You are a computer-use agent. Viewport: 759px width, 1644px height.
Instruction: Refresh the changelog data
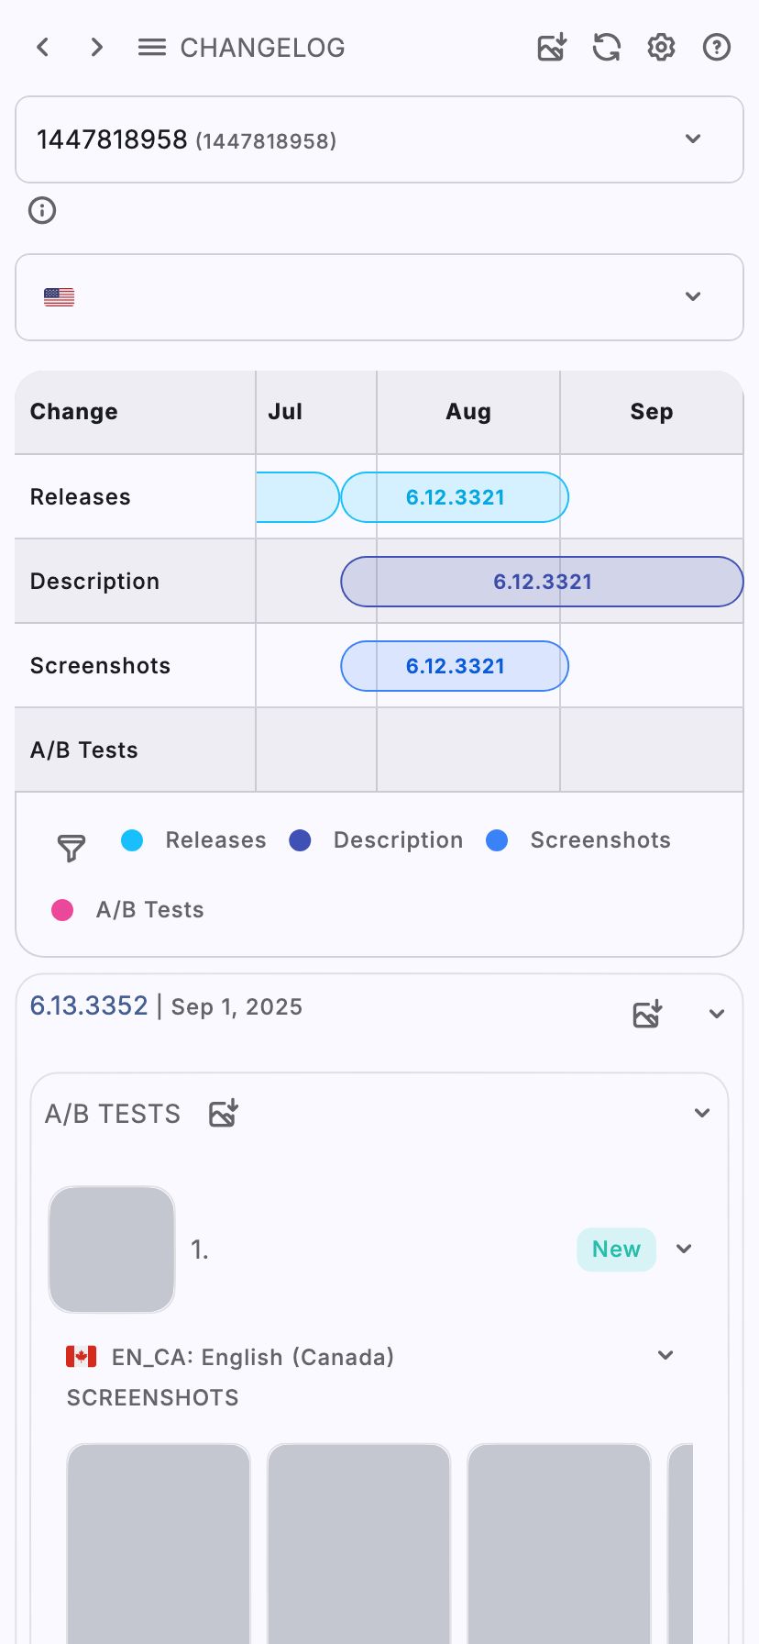pyautogui.click(x=607, y=47)
